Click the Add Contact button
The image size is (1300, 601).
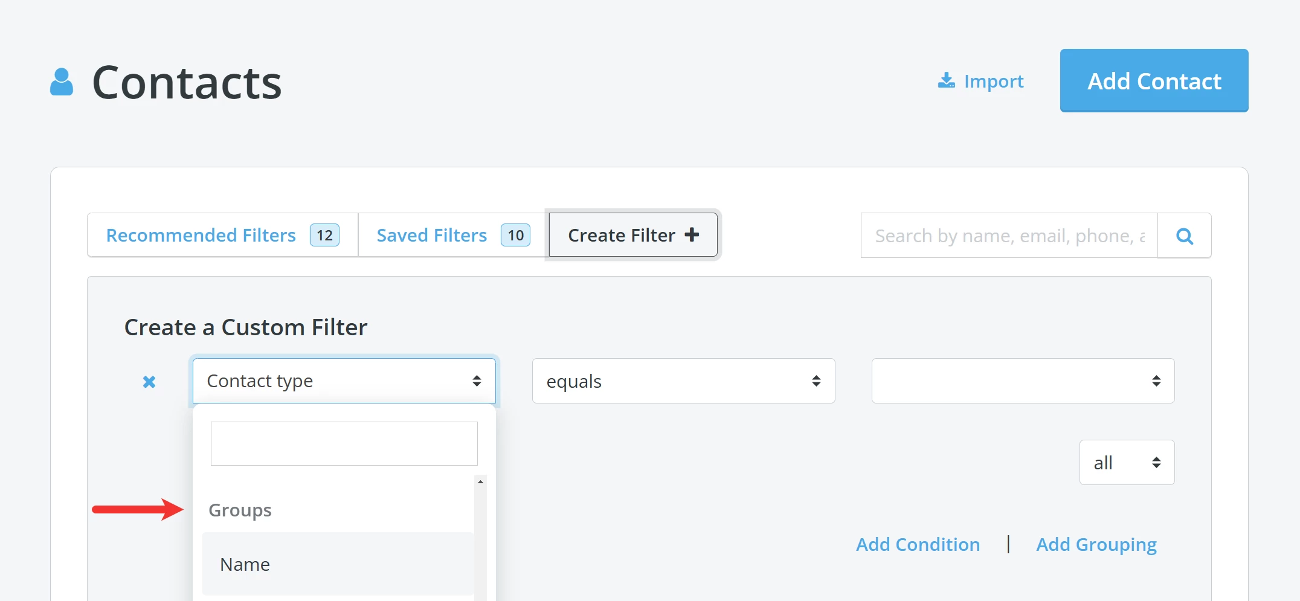tap(1153, 80)
